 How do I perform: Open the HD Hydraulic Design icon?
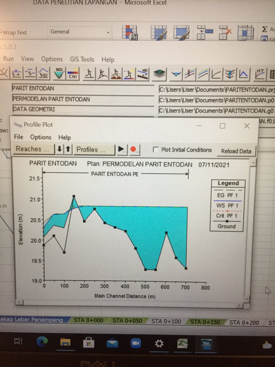pyautogui.click(x=143, y=74)
